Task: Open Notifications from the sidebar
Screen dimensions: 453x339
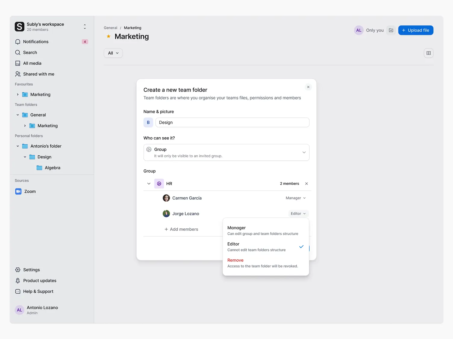Action: coord(36,41)
